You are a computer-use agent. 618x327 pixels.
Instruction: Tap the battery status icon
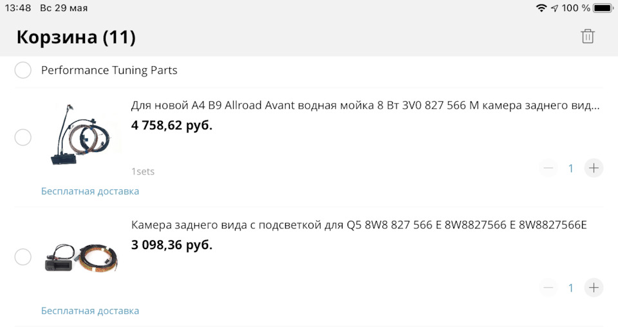[x=603, y=8]
